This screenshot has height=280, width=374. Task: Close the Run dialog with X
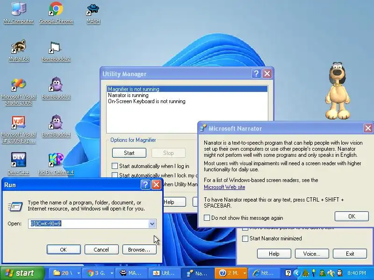coord(156,184)
